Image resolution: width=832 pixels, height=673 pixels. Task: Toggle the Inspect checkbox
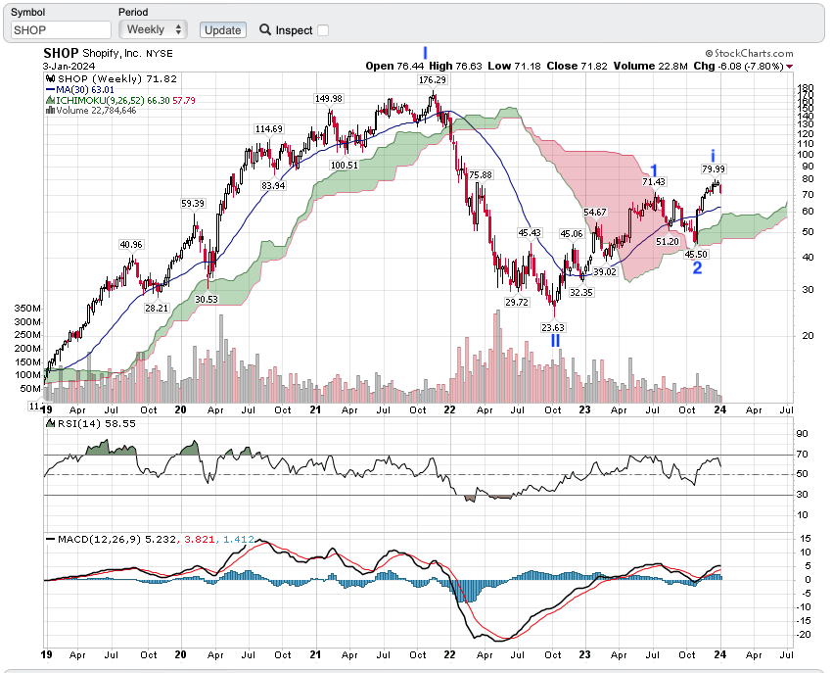tap(323, 30)
